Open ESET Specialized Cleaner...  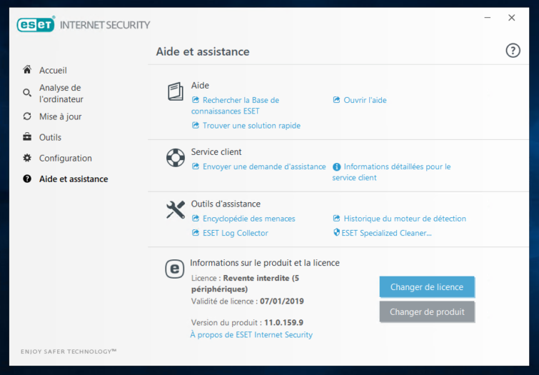pyautogui.click(x=386, y=233)
